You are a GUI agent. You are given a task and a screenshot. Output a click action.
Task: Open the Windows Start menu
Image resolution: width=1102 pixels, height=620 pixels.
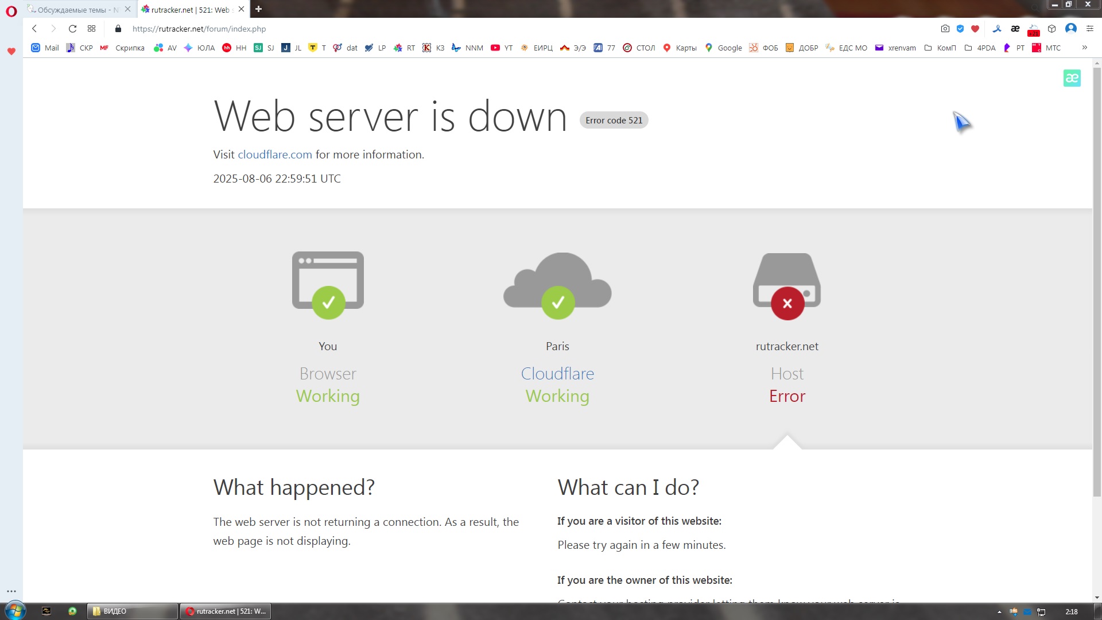pos(15,611)
